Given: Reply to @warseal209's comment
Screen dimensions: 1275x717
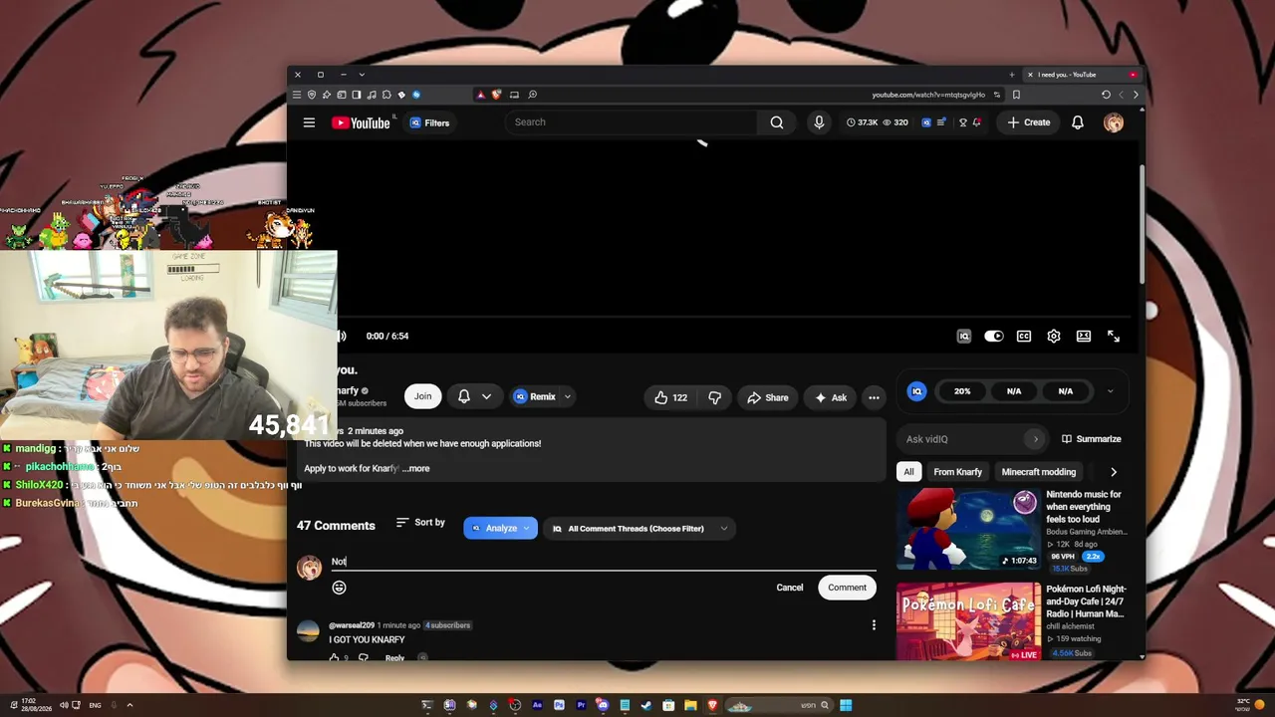Looking at the screenshot, I should click(x=394, y=658).
